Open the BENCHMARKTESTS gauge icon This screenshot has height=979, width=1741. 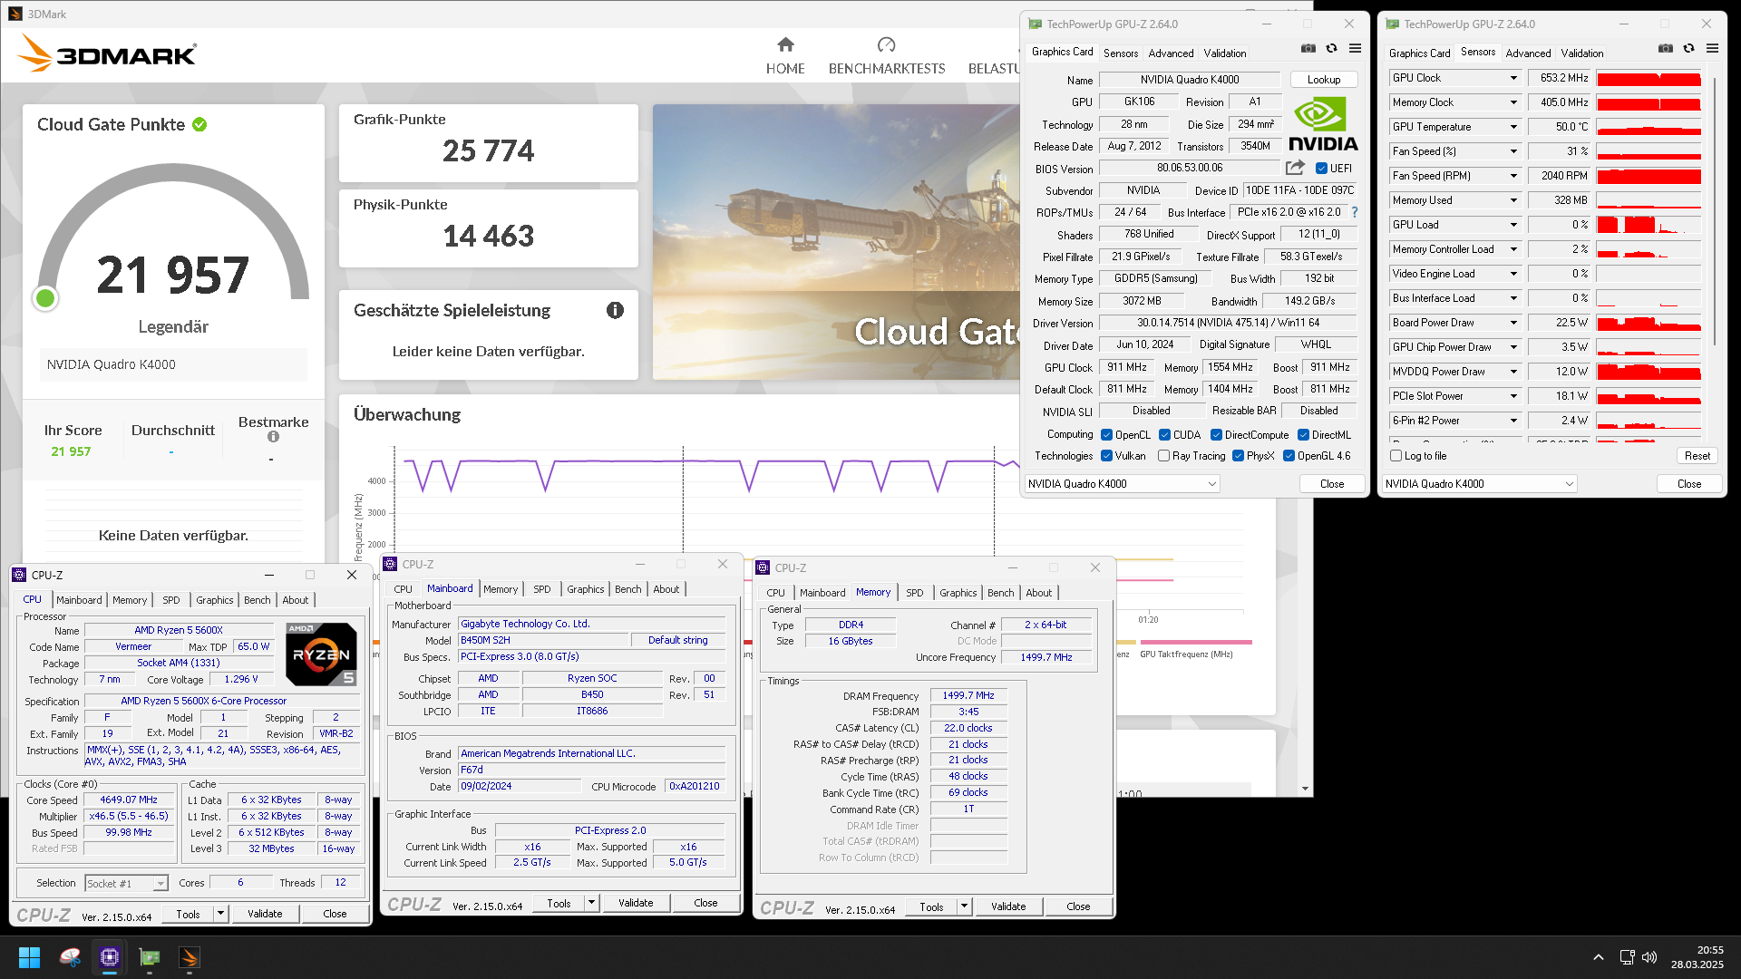pos(886,44)
